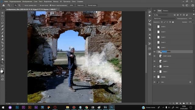Screen dimensions: 195x110
Task: Open the Actions panel play icon
Action: pyautogui.click(x=150, y=16)
